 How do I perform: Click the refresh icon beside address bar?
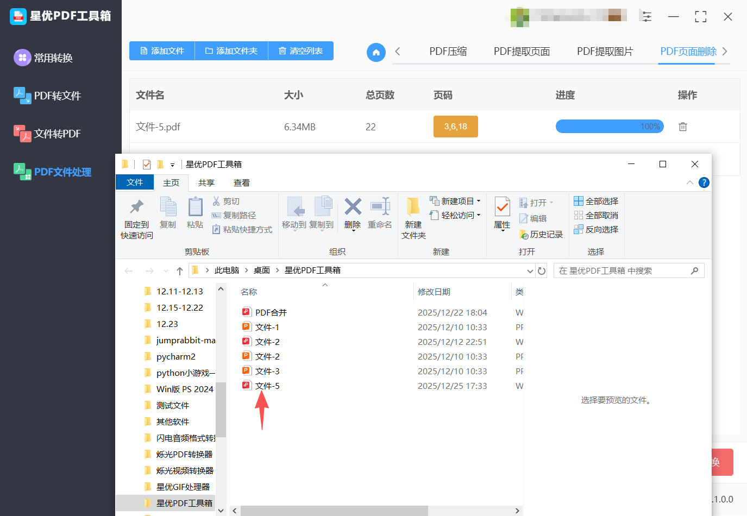tap(542, 270)
